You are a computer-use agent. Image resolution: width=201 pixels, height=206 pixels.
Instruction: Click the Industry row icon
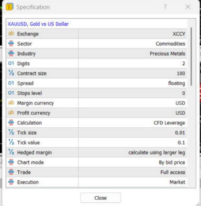(x=11, y=53)
